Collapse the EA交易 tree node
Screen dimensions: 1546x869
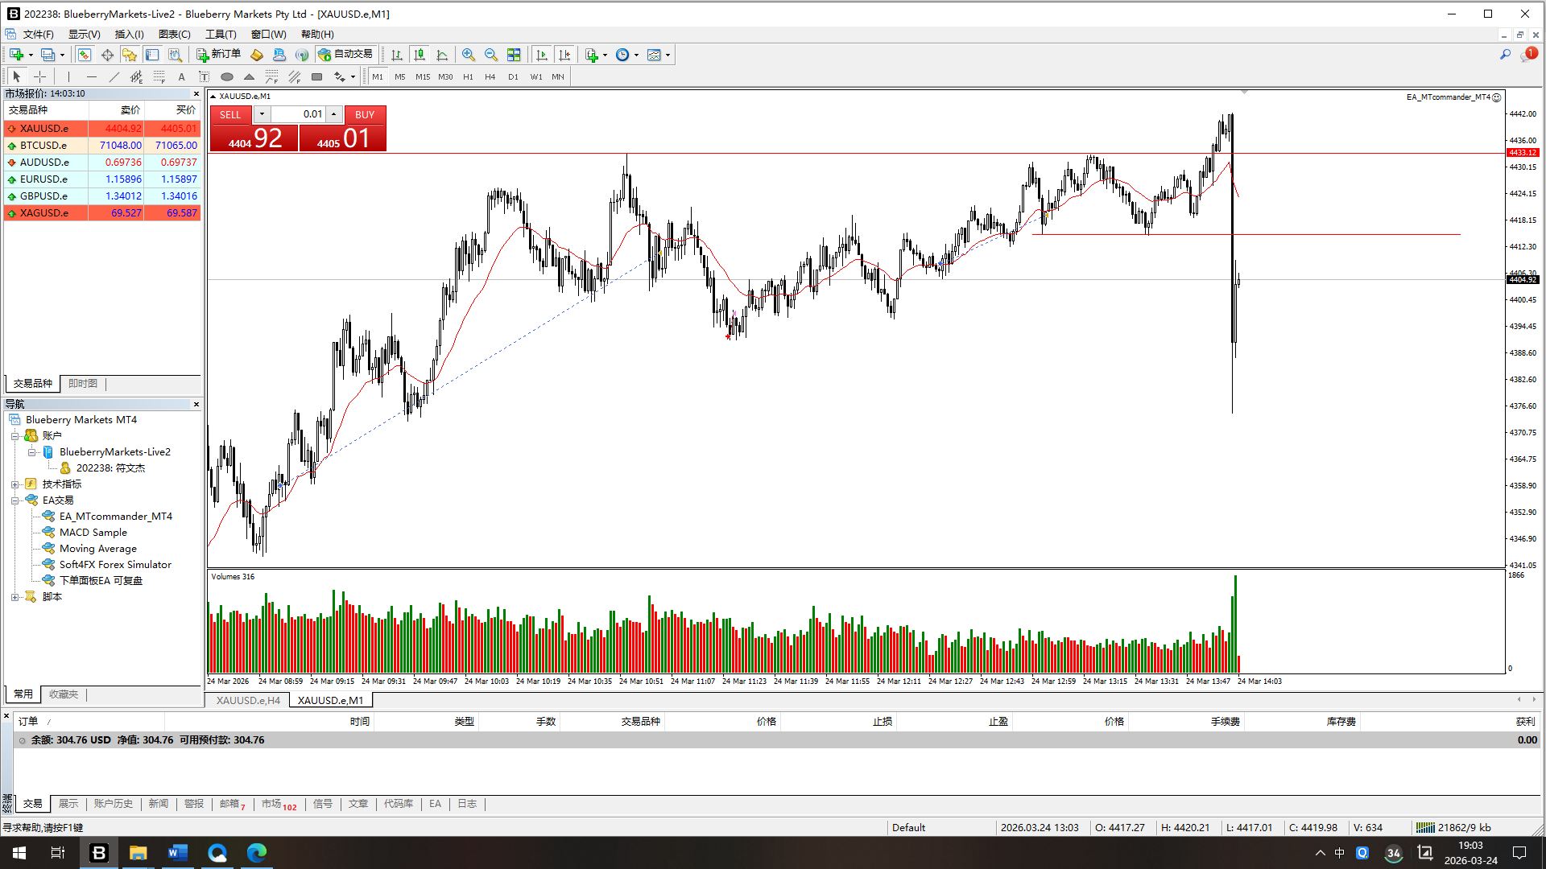(14, 500)
